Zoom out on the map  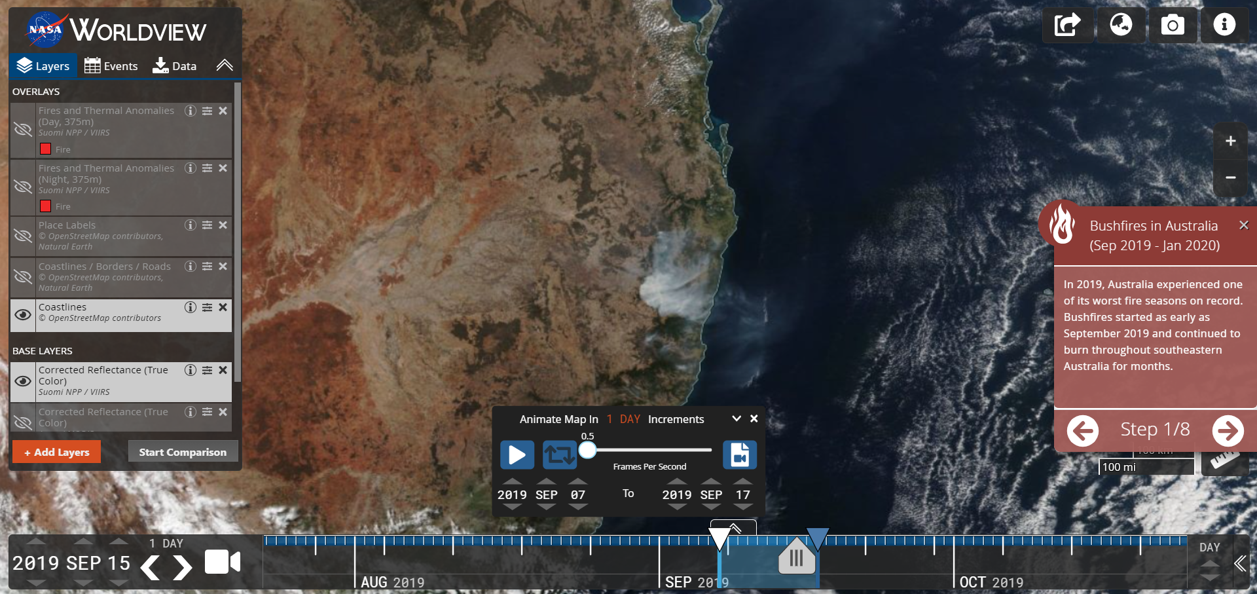(x=1231, y=177)
